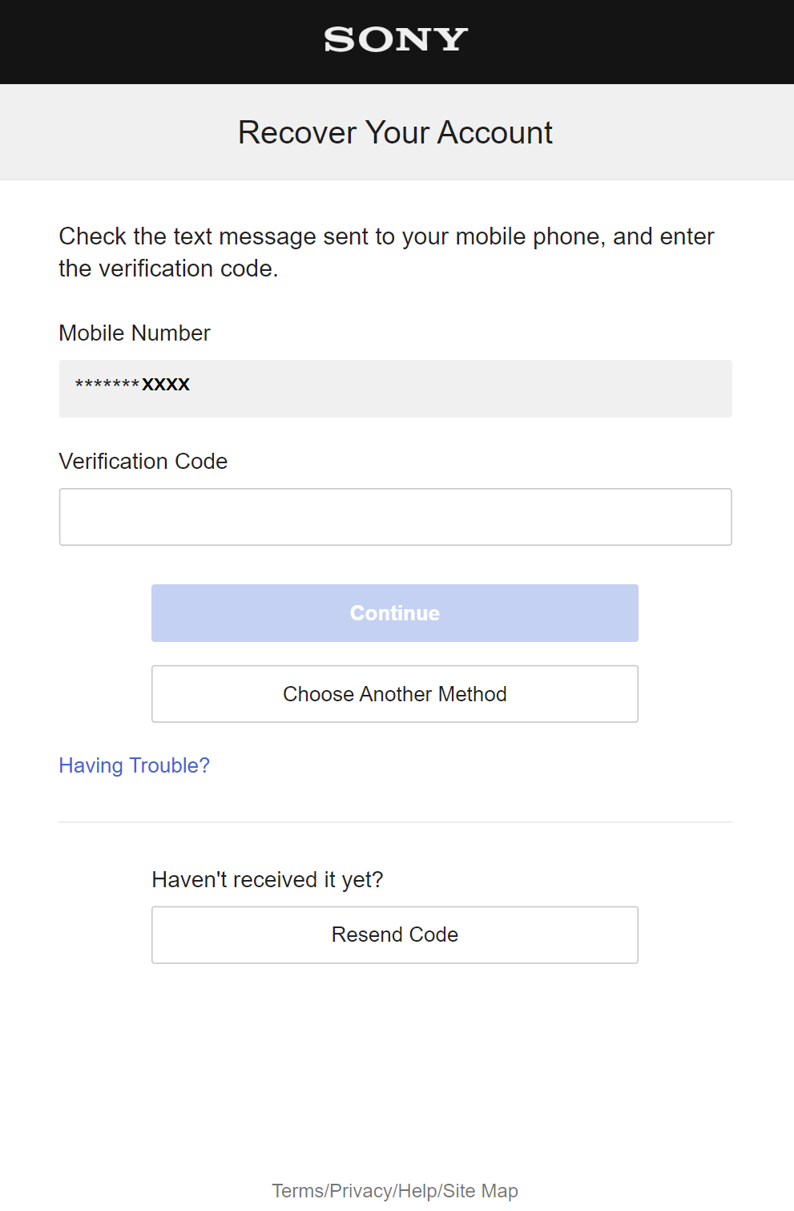The image size is (794, 1211).
Task: Click the Recover Your Account heading
Action: coord(395,132)
